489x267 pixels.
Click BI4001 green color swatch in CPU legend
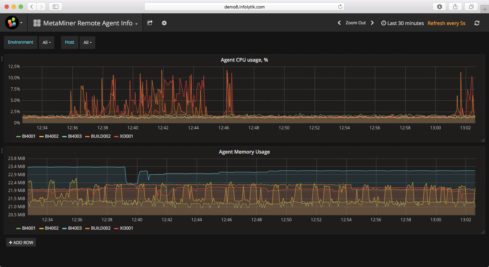click(x=18, y=136)
